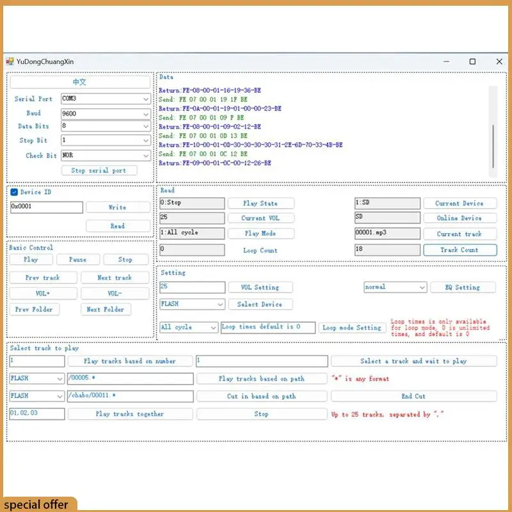Pause the current track
The width and height of the screenshot is (512, 512).
(x=77, y=259)
